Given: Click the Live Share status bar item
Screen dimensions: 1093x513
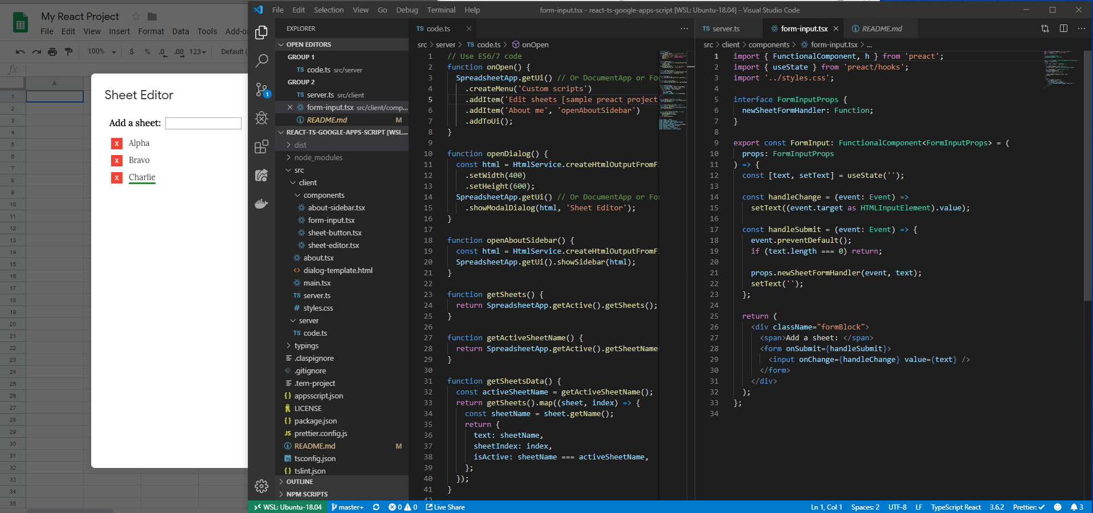Looking at the screenshot, I should click(445, 507).
